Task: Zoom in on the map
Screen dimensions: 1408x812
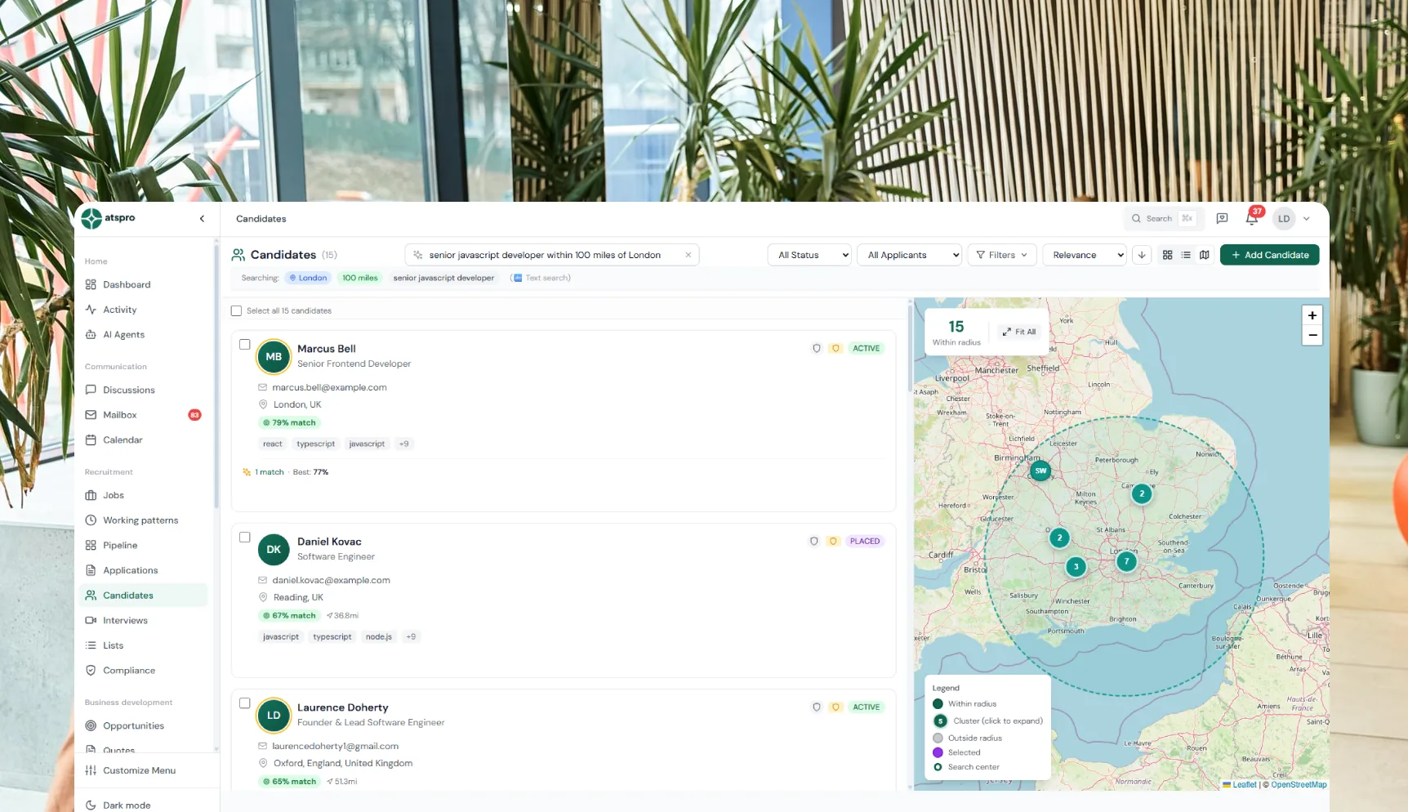Action: 1312,315
